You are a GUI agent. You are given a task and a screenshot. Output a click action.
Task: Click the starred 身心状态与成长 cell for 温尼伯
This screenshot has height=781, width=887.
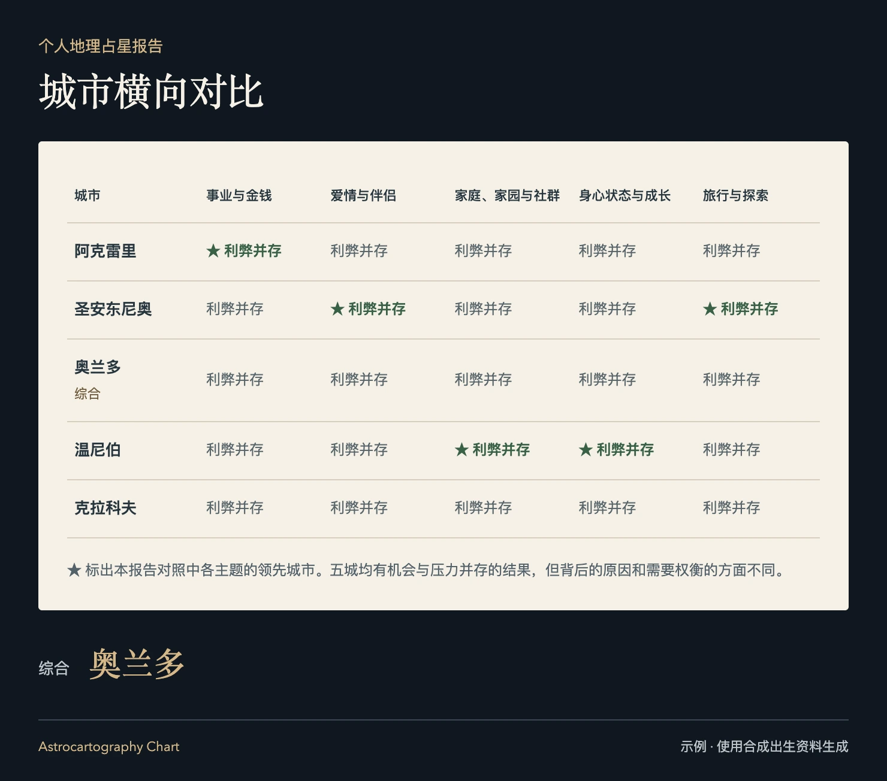[x=616, y=450]
